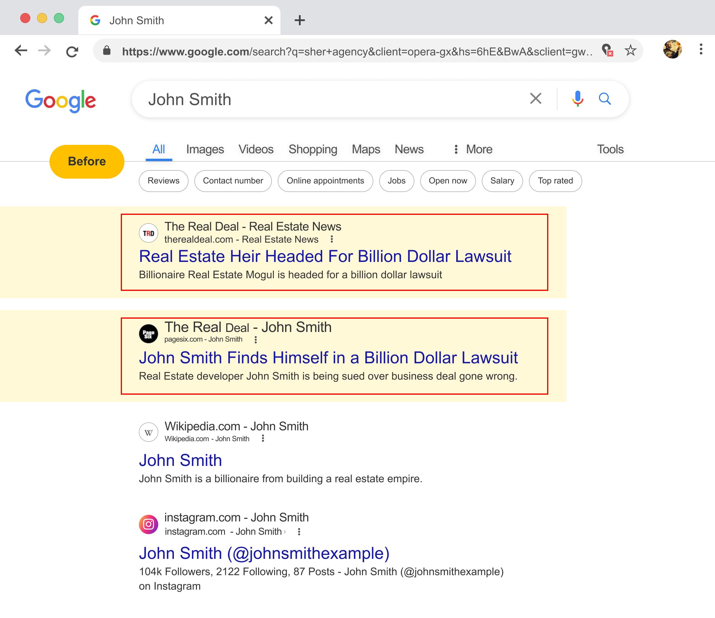Open Real Estate Heir lawsuit link
715x618 pixels.
click(325, 256)
